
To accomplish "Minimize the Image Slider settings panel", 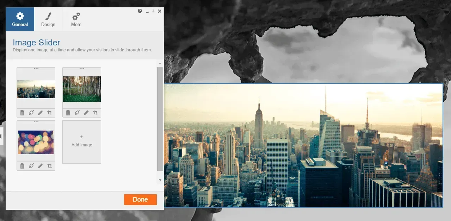I will coord(147,12).
